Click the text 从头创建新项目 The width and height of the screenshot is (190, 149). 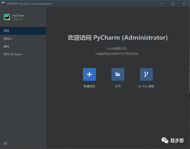pos(117,49)
